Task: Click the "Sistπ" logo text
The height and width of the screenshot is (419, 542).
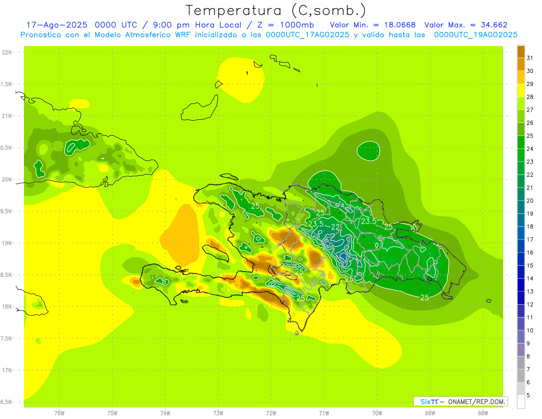Action: 429,401
